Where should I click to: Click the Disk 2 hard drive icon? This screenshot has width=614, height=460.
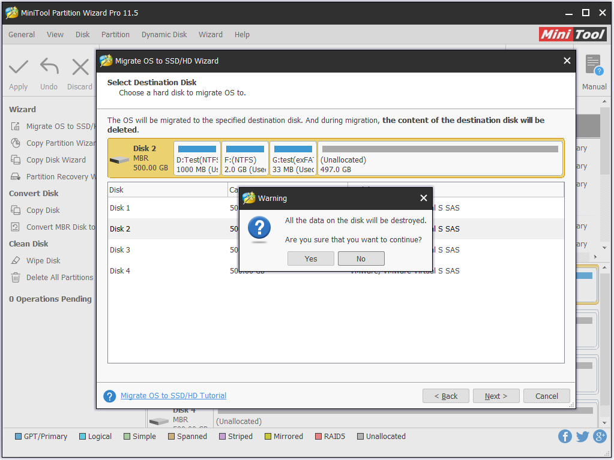[119, 160]
